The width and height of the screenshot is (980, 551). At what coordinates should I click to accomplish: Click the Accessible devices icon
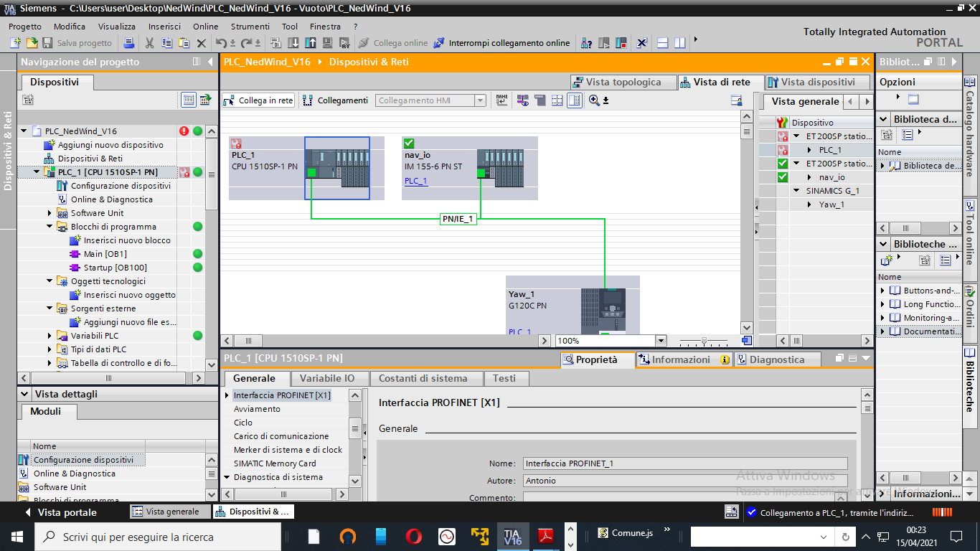(586, 43)
